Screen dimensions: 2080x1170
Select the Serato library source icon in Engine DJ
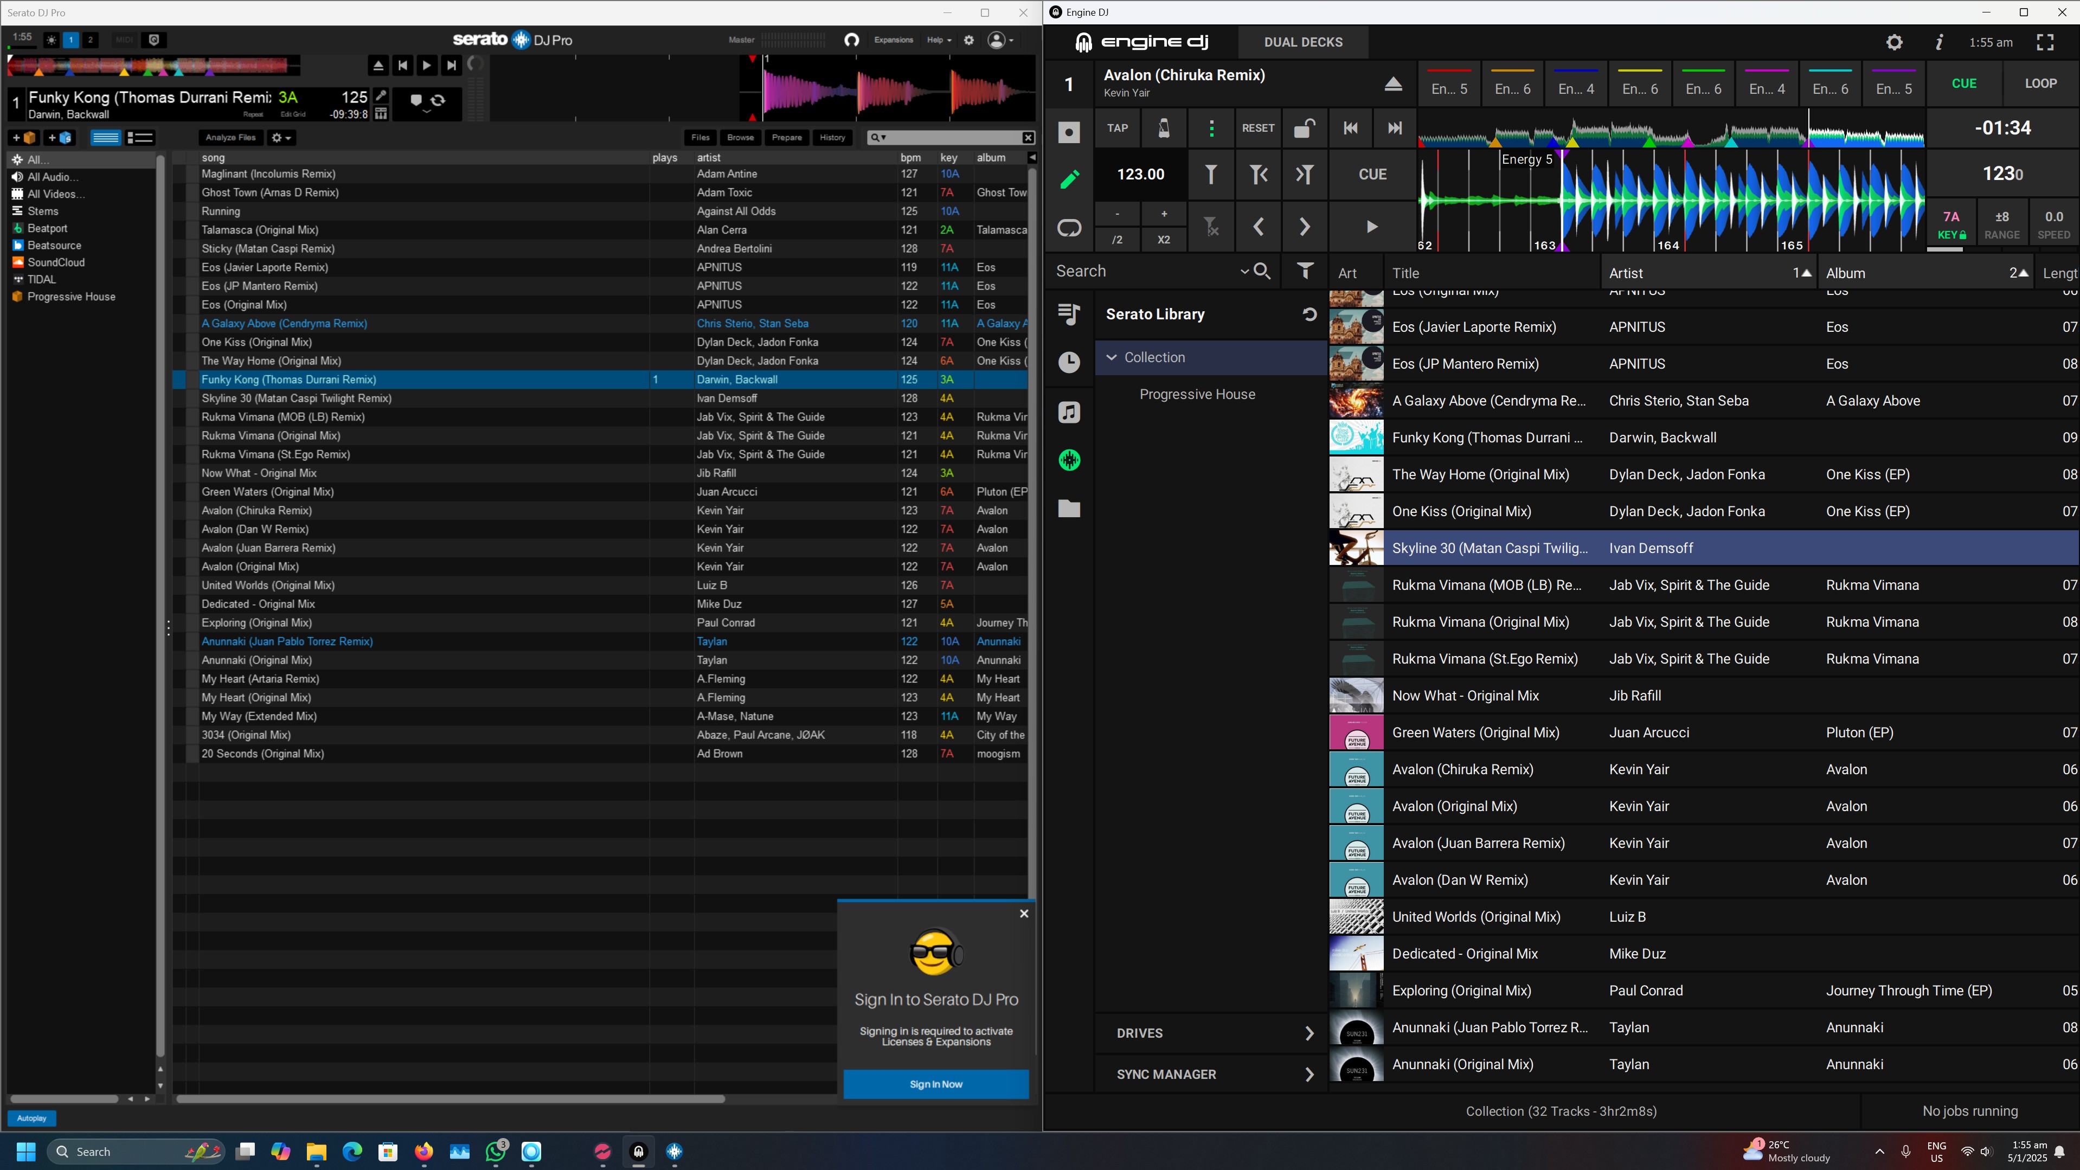point(1069,460)
